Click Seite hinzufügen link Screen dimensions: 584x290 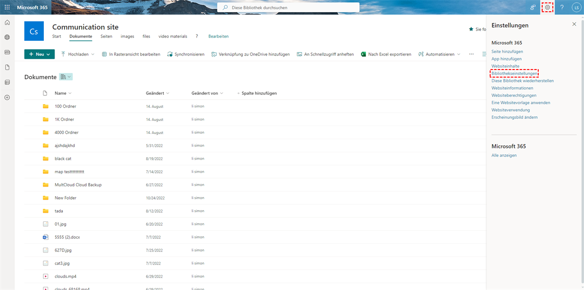coord(507,52)
